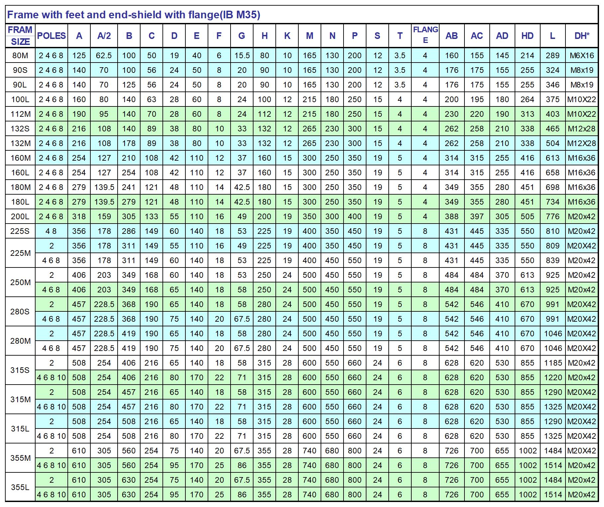
Task: Click the 504 length value for 132M
Action: point(553,143)
